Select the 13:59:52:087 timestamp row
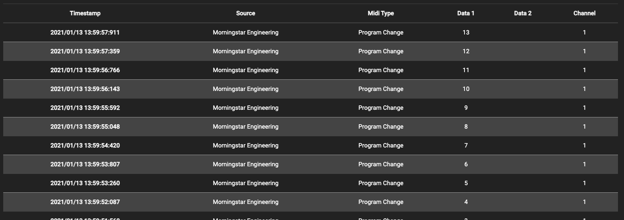Screen dimensions: 624x220 (85, 202)
